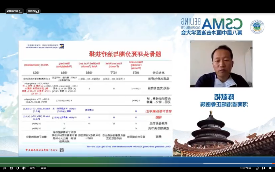Click the CSMA Beijing conference logo
Viewport: 275px width, 172px height.
click(212, 27)
